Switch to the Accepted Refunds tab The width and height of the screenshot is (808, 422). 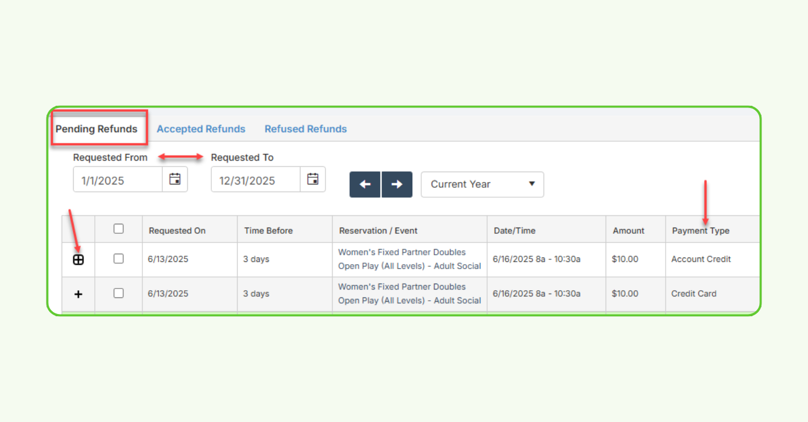pos(201,128)
